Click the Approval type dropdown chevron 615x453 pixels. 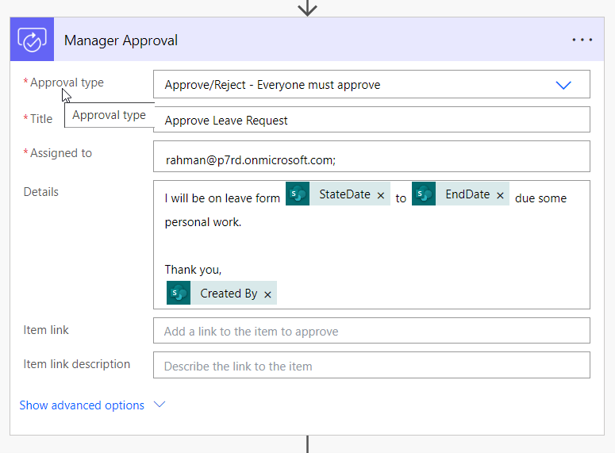[x=563, y=85]
